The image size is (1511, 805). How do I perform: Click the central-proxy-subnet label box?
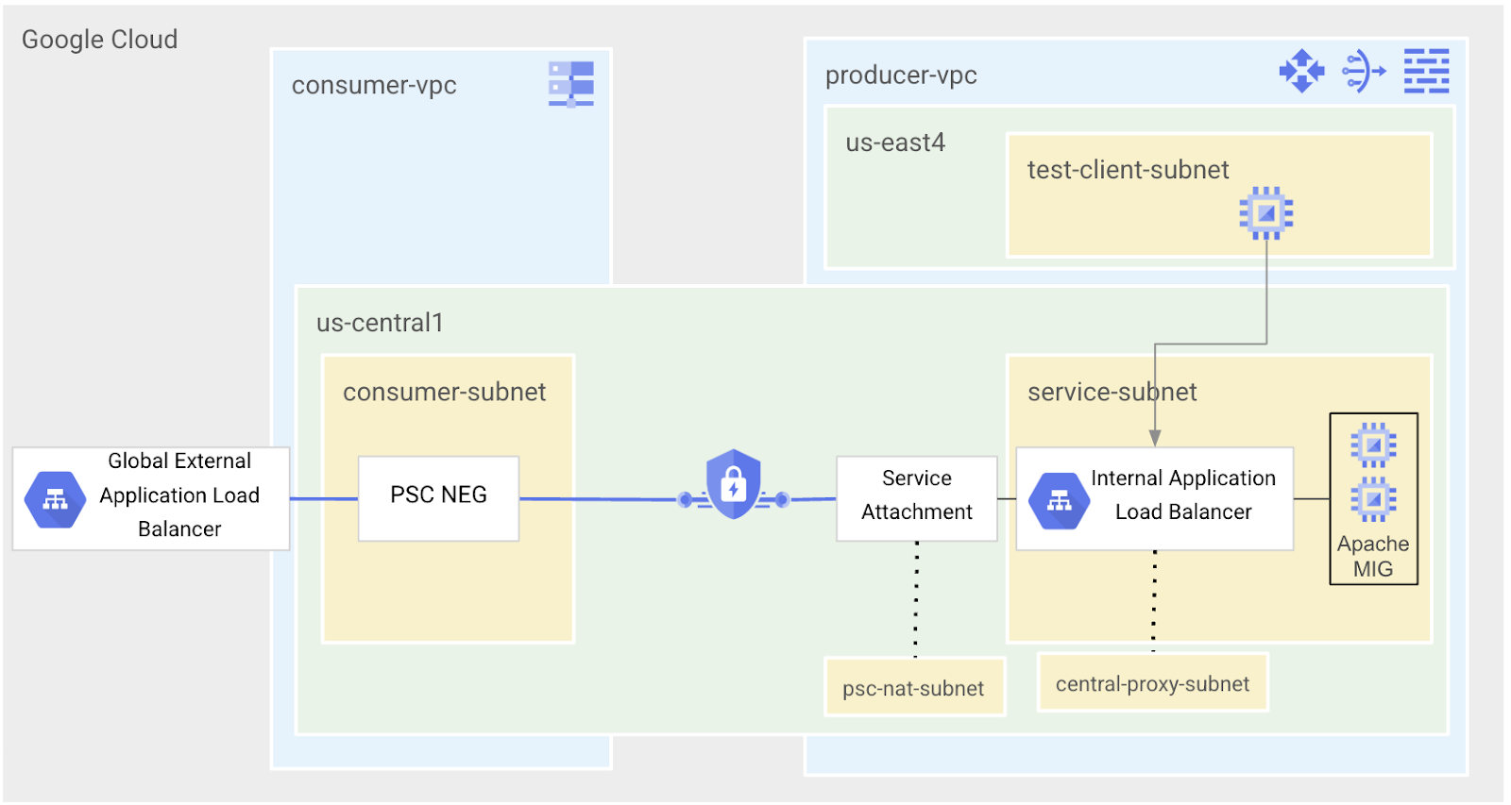(1152, 683)
